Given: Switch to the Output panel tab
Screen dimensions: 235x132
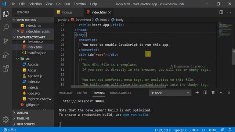Looking at the screenshot, I should click(82, 93).
